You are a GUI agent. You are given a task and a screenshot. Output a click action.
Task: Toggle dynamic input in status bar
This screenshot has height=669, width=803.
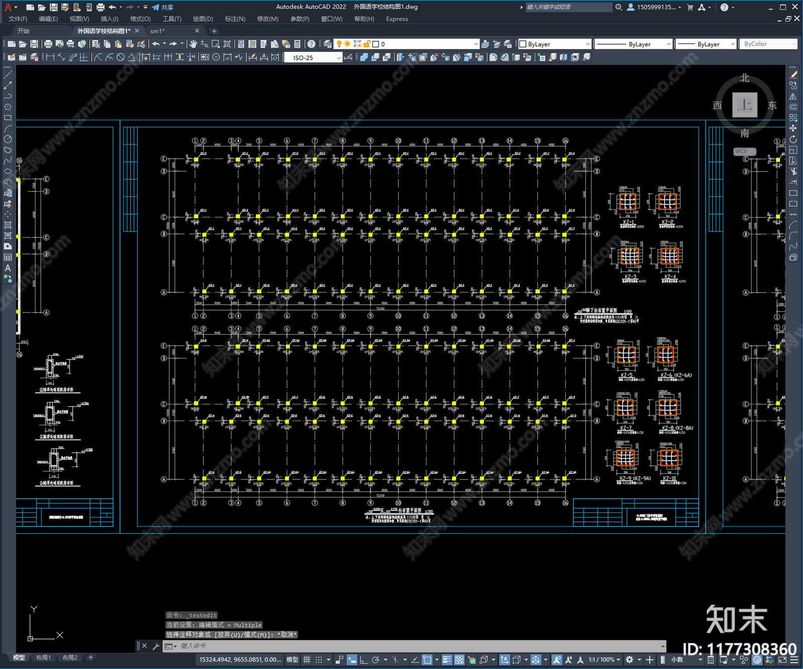(352, 659)
